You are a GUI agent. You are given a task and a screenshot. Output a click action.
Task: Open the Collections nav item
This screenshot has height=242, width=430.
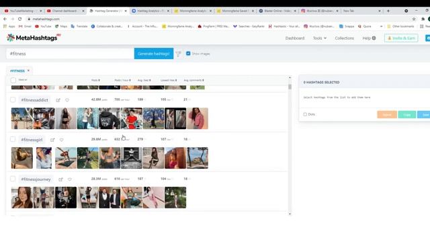point(344,38)
